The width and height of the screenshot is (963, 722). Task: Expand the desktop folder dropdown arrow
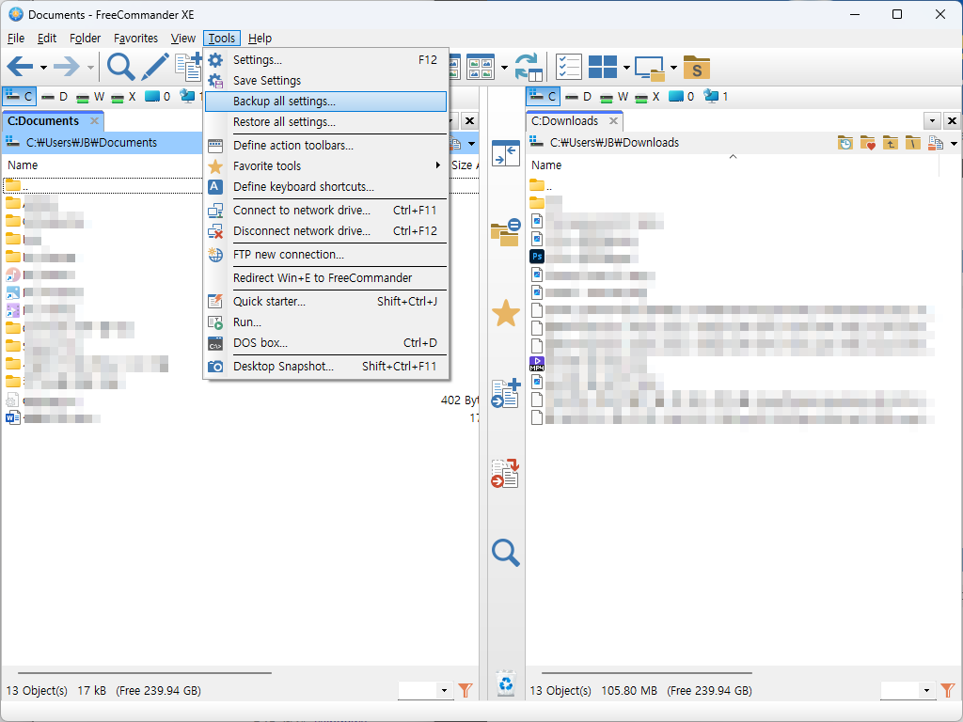coord(673,68)
